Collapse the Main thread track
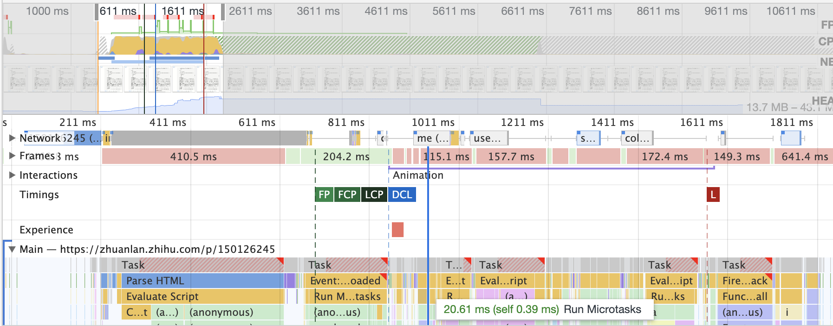 point(12,249)
